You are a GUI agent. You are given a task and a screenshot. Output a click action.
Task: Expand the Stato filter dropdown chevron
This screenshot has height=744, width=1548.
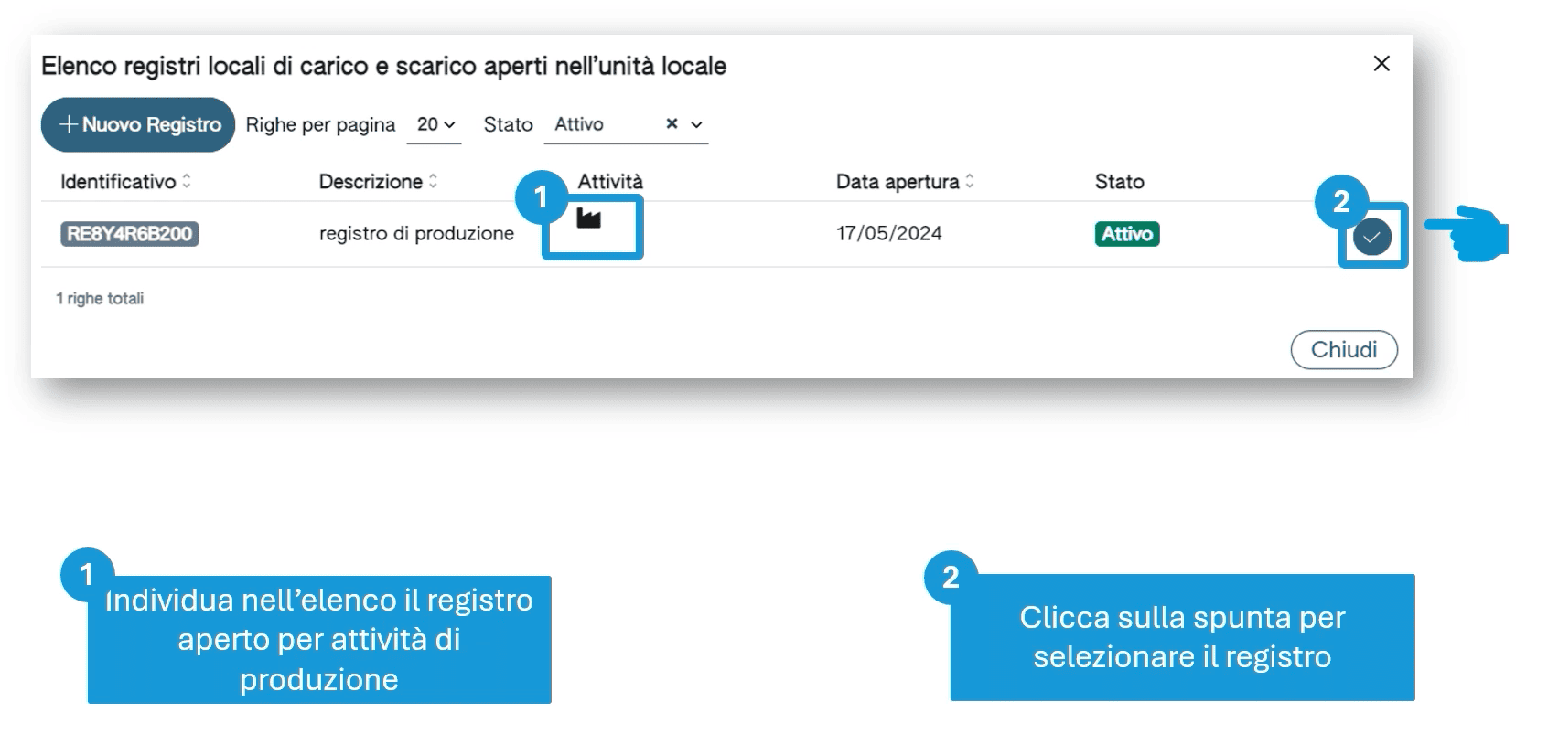pos(696,124)
